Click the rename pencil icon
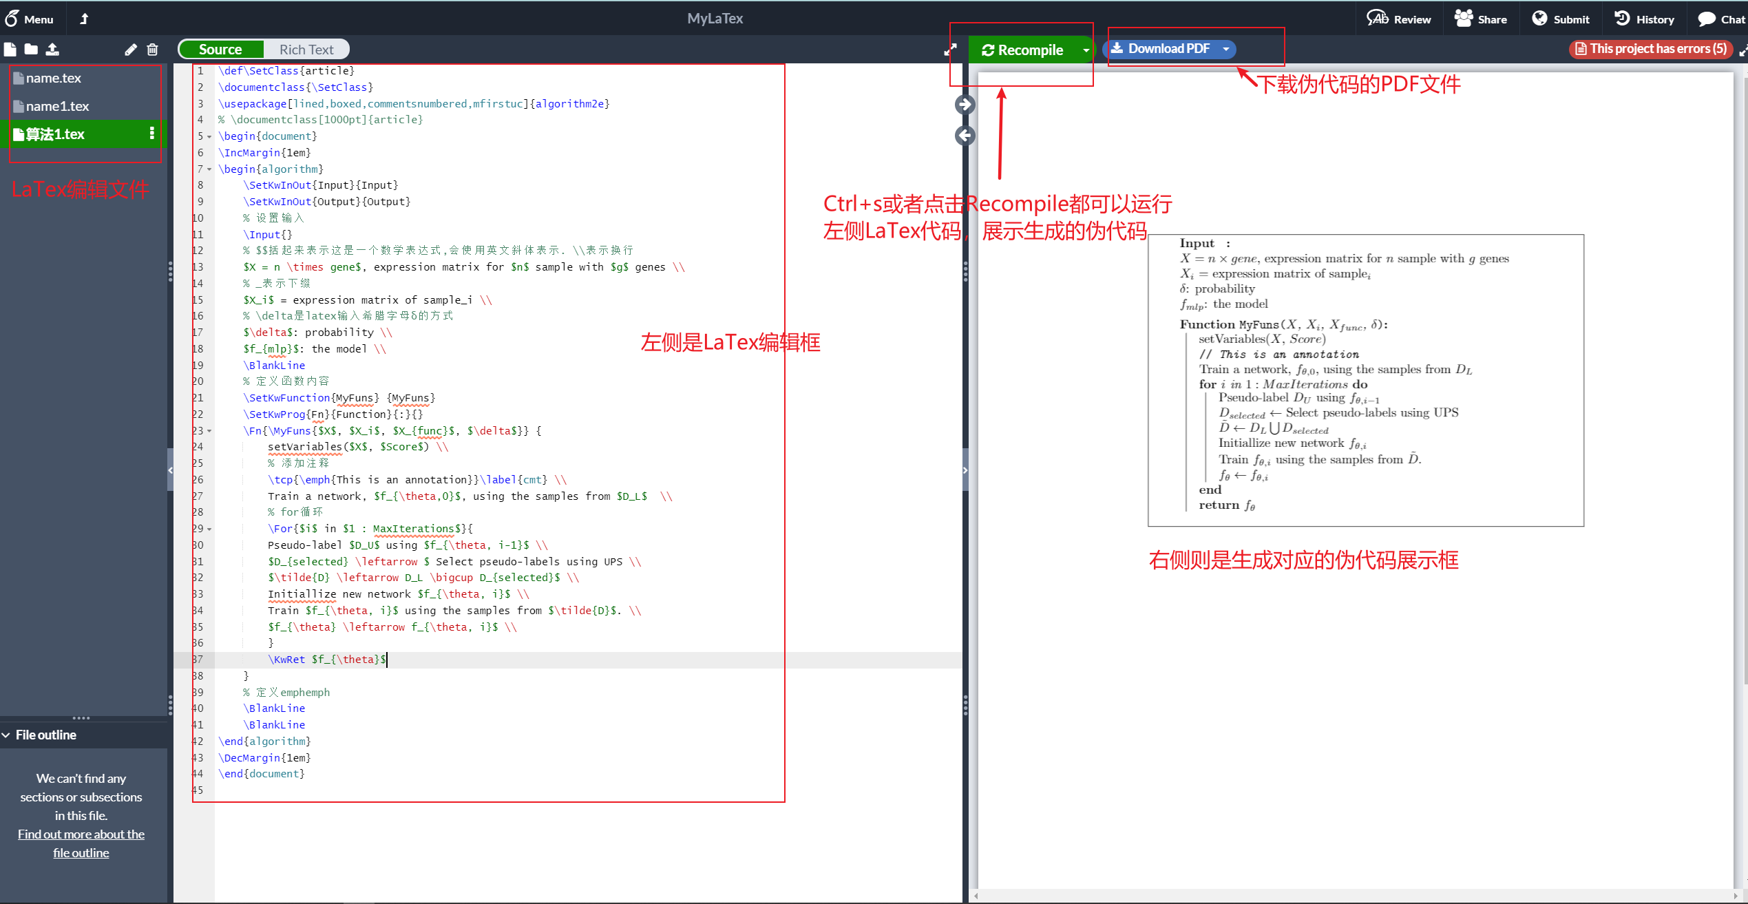1748x904 pixels. pos(130,50)
